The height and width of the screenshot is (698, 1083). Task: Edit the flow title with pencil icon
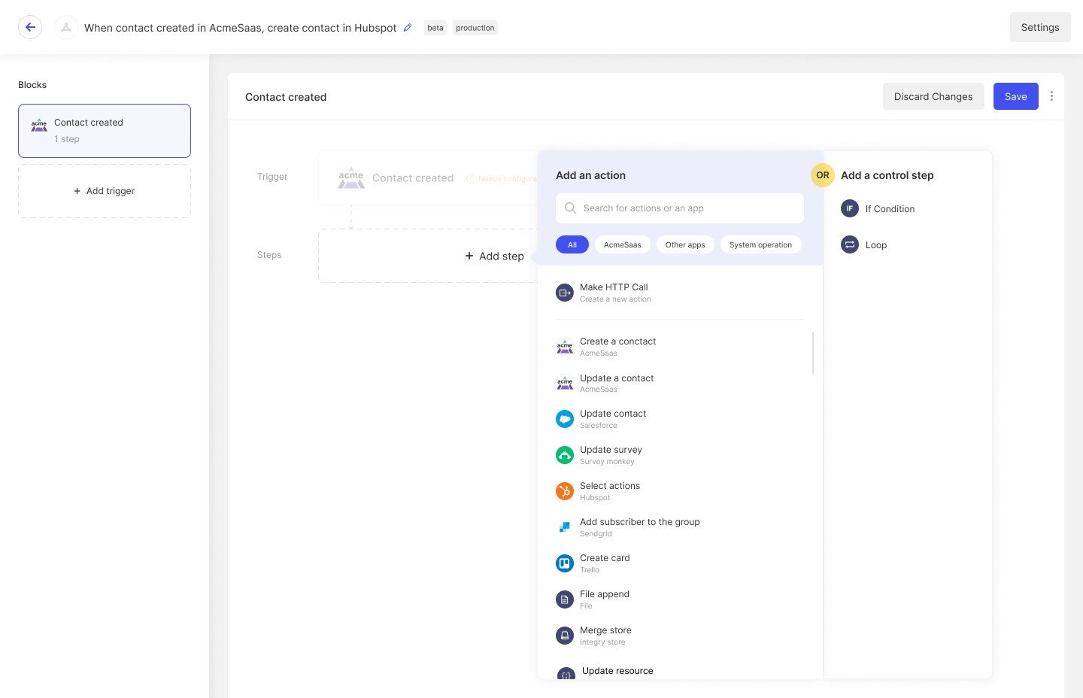click(408, 27)
